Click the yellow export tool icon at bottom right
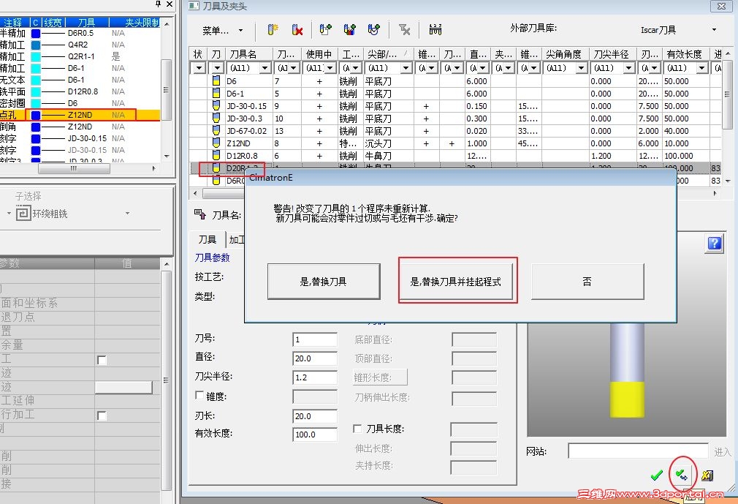738x504 pixels. (707, 475)
